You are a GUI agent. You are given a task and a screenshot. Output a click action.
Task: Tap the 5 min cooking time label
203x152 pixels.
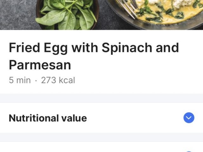pyautogui.click(x=20, y=80)
